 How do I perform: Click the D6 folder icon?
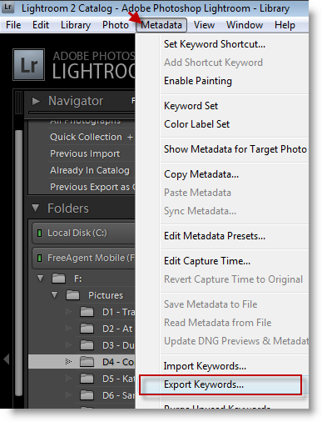pos(87,395)
